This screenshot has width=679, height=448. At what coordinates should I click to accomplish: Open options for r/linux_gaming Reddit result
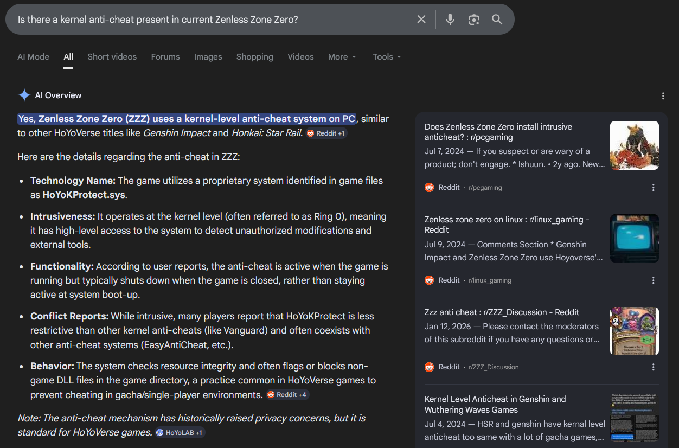[653, 280]
